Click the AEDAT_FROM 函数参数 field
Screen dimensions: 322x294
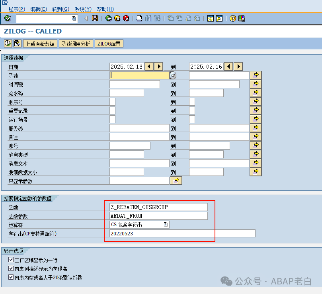[x=158, y=216]
